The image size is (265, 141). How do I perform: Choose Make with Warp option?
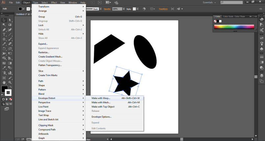pos(101,98)
